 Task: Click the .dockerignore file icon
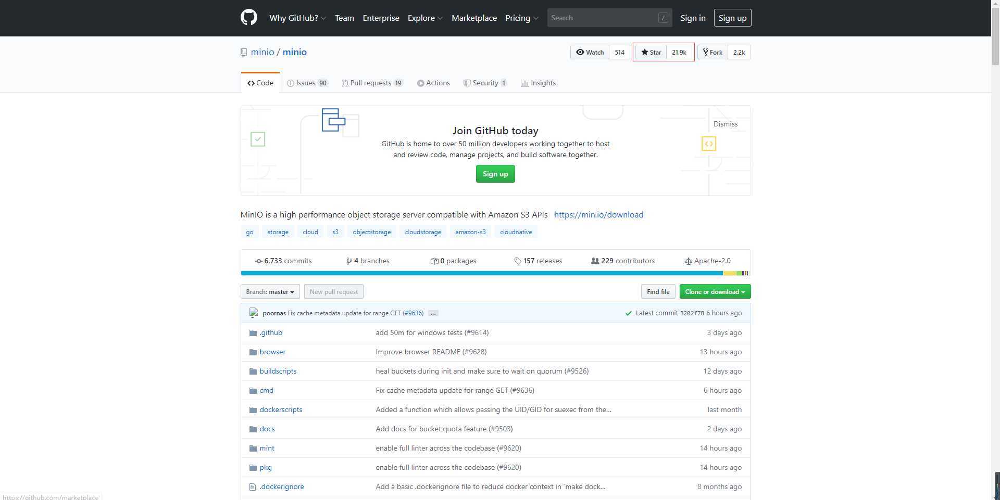[x=253, y=487]
